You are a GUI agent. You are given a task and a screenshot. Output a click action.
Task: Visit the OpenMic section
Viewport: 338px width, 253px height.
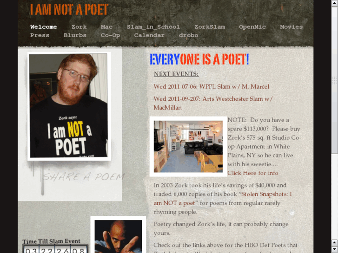[x=252, y=27]
